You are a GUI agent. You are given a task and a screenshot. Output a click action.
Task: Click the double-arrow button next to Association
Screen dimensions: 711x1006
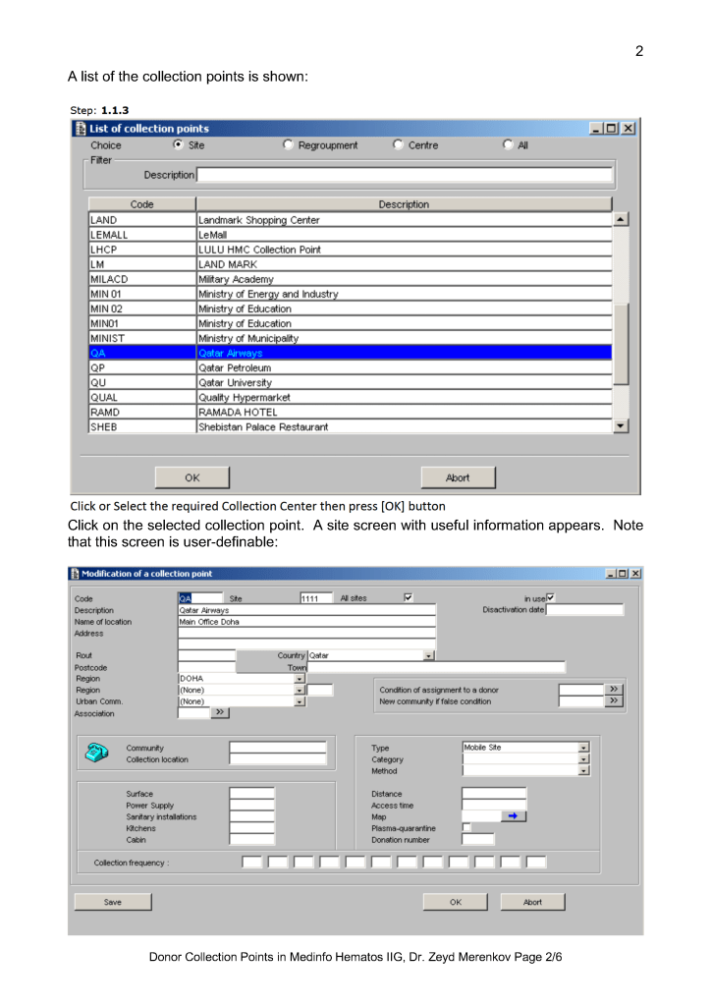coord(220,713)
